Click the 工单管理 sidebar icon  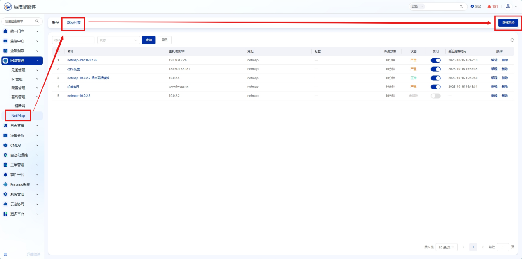5,165
